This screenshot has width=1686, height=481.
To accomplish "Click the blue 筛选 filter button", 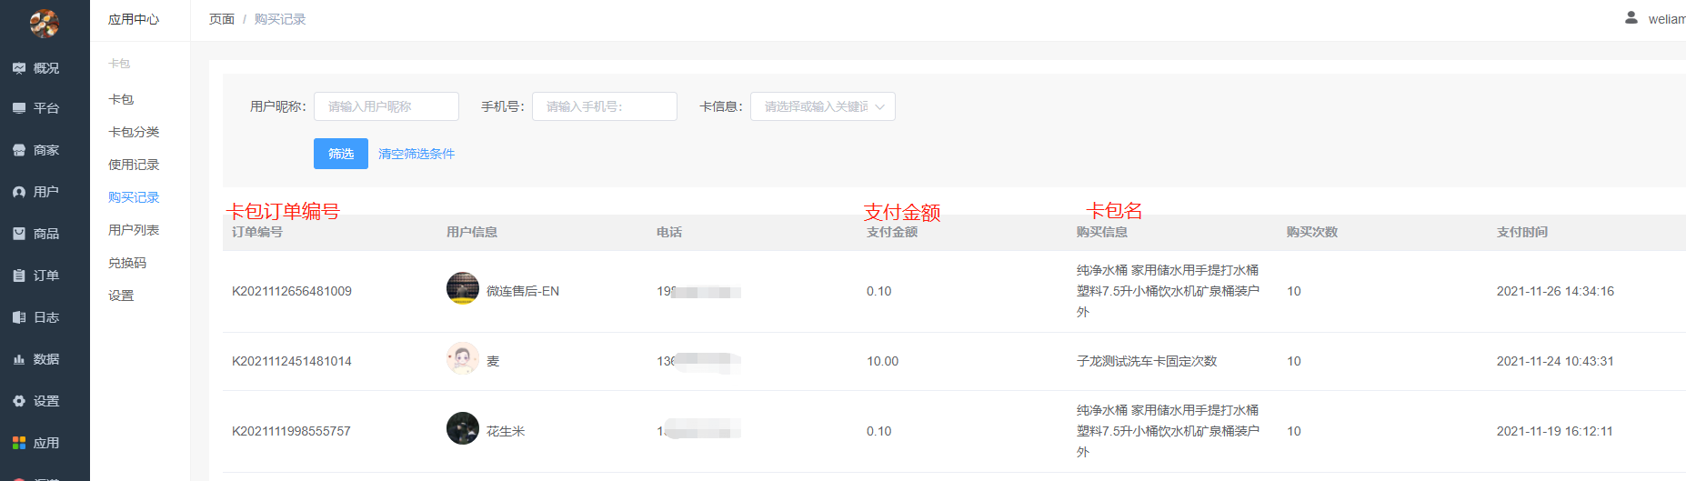I will [x=341, y=154].
